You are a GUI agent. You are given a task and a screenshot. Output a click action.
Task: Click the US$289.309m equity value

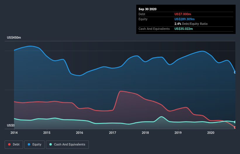[184, 19]
